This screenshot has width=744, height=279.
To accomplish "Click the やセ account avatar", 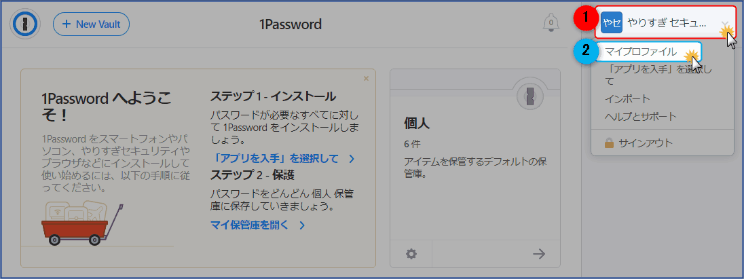I will [x=611, y=23].
